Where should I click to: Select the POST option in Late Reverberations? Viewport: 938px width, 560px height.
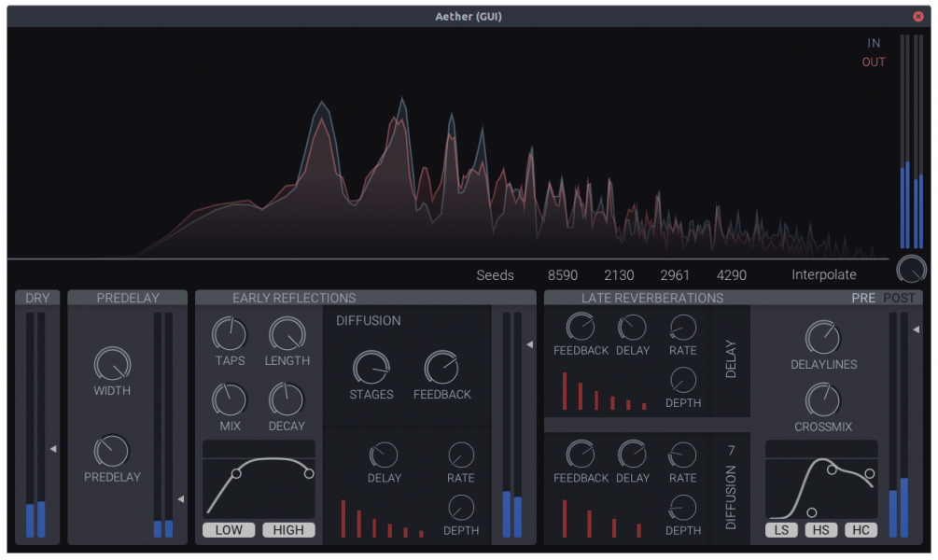pyautogui.click(x=899, y=298)
